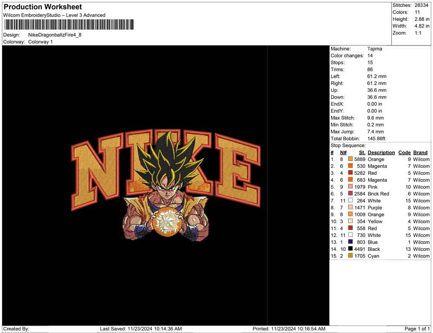433x333 pixels.
Task: Click the colors count '11'
Action: (x=417, y=12)
